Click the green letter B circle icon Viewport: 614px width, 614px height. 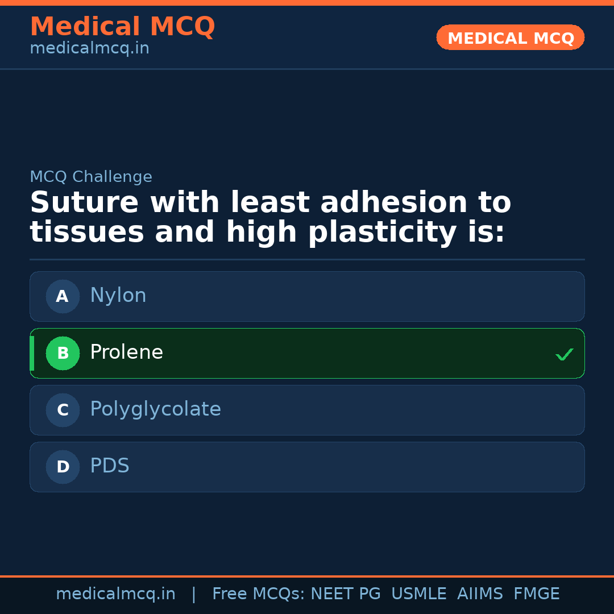click(x=63, y=353)
